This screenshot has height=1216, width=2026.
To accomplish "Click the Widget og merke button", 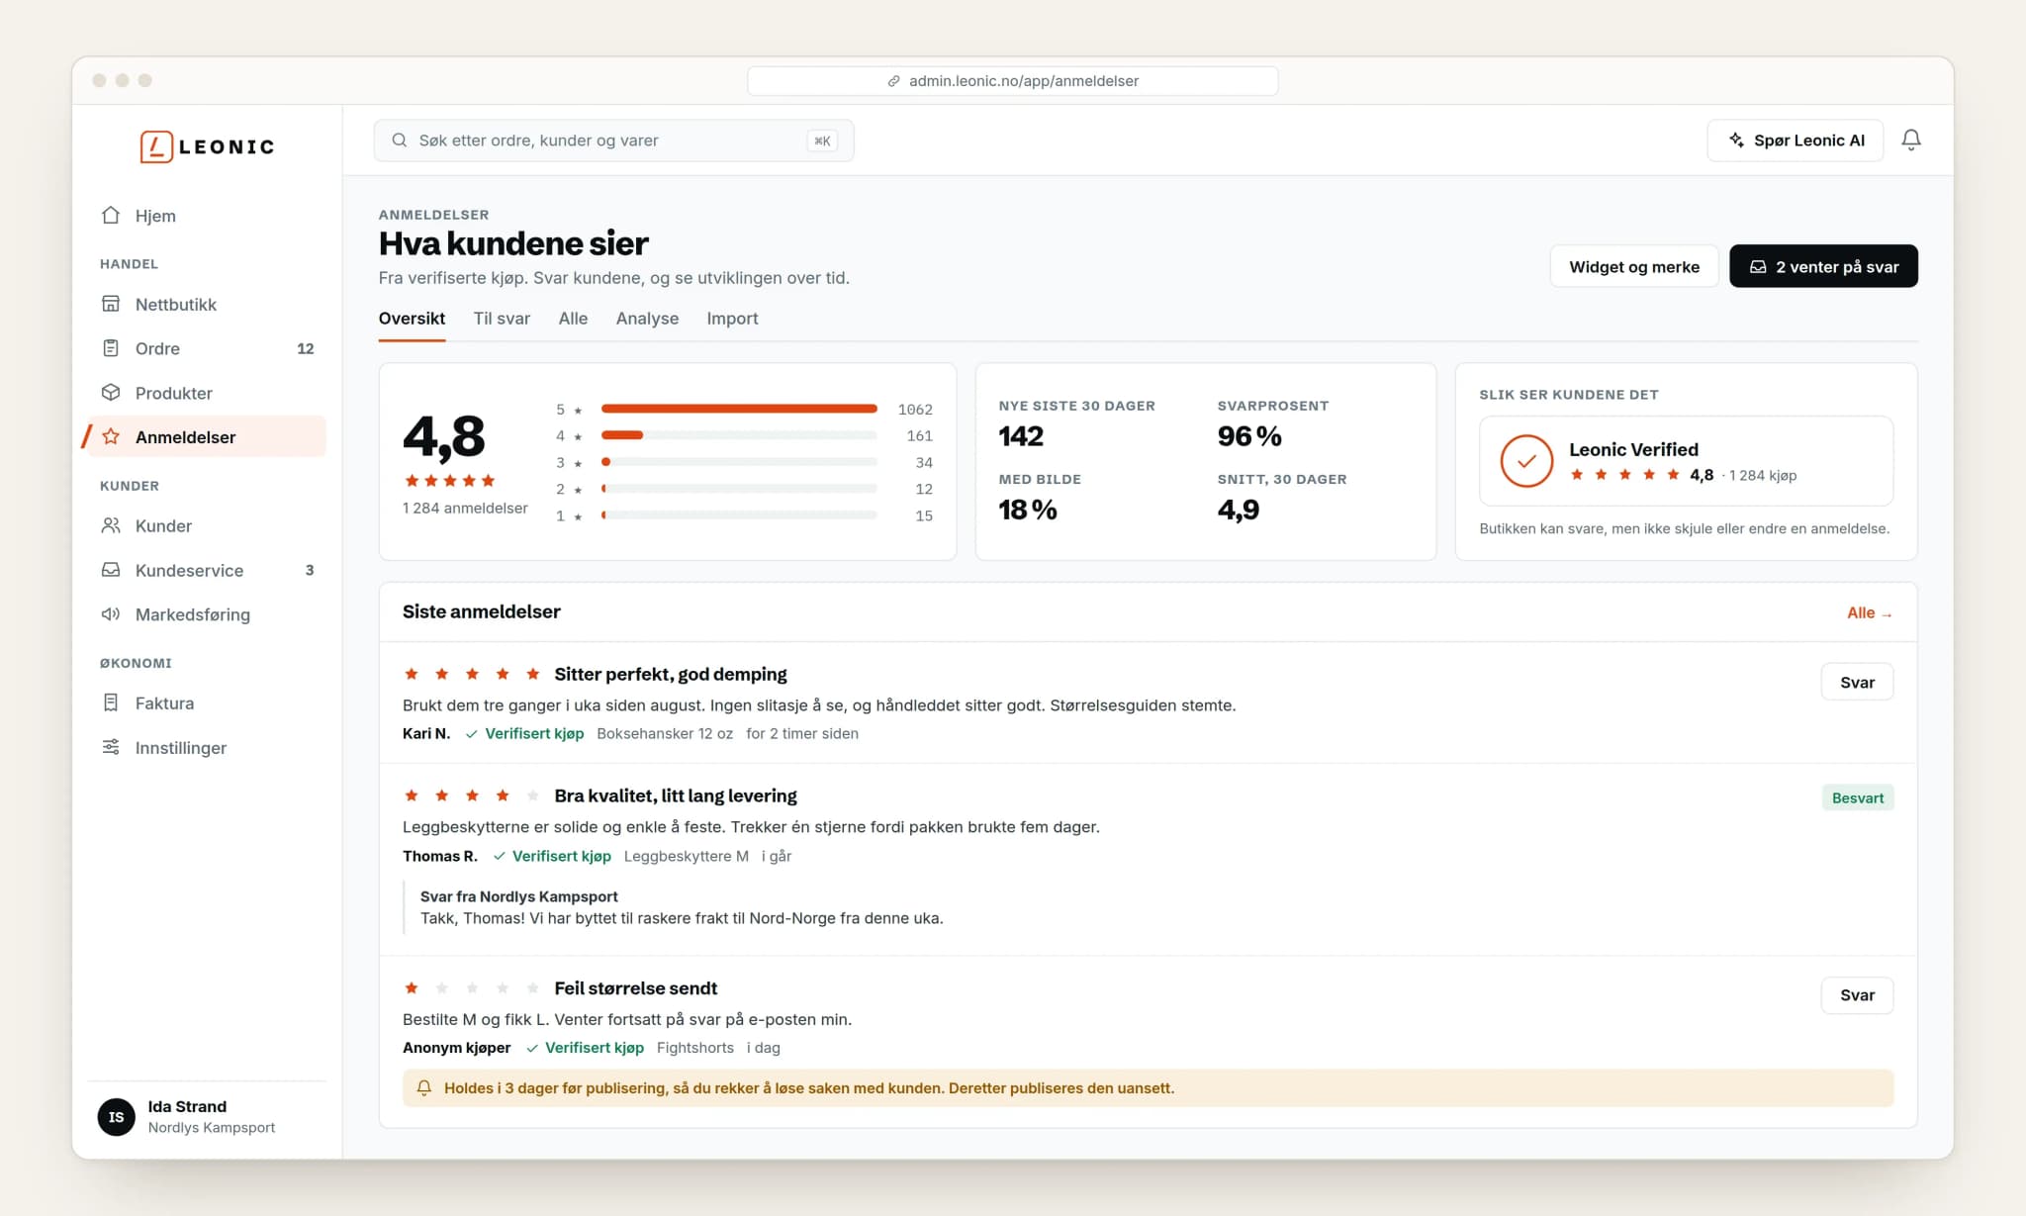I will coord(1634,266).
